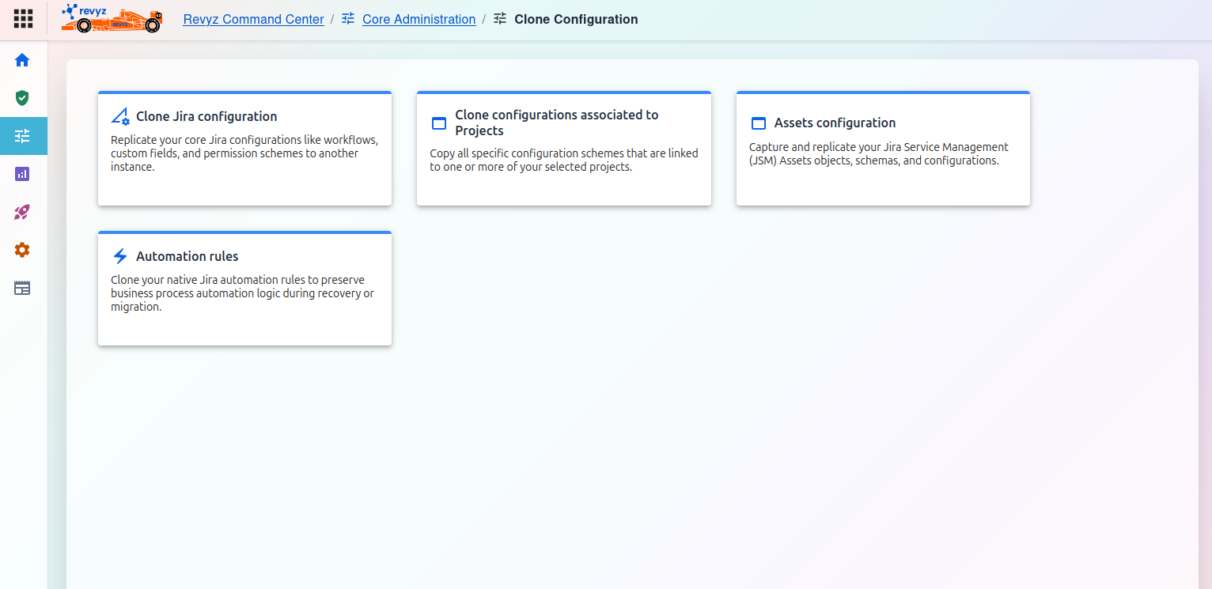Click the lightning bolt Automation rules icon

click(120, 256)
